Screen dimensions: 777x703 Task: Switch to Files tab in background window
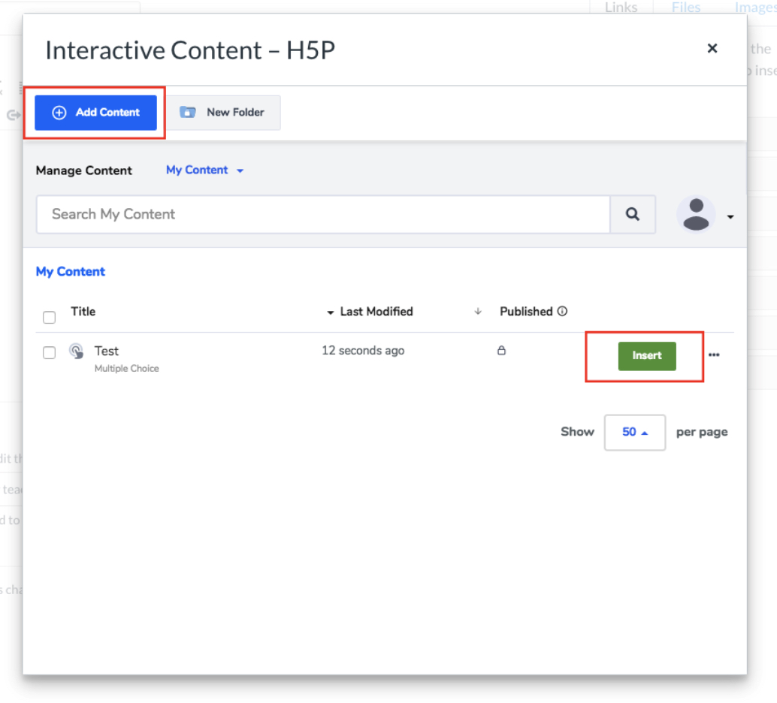pos(686,7)
